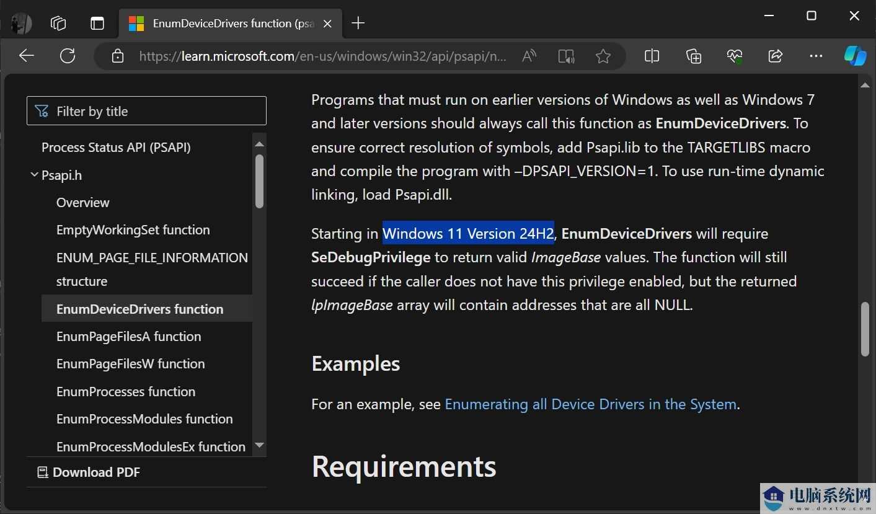The image size is (876, 514).
Task: Open EnumPageFilesA function page
Action: (x=128, y=337)
